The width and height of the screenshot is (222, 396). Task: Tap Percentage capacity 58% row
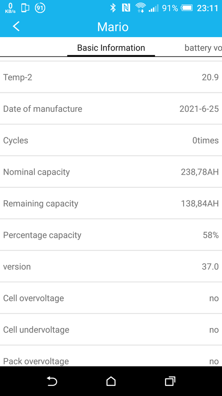111,235
